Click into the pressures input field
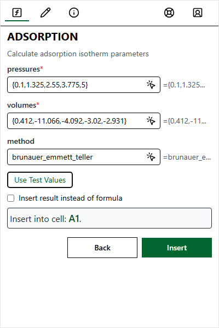The width and height of the screenshot is (219, 328). (84, 85)
